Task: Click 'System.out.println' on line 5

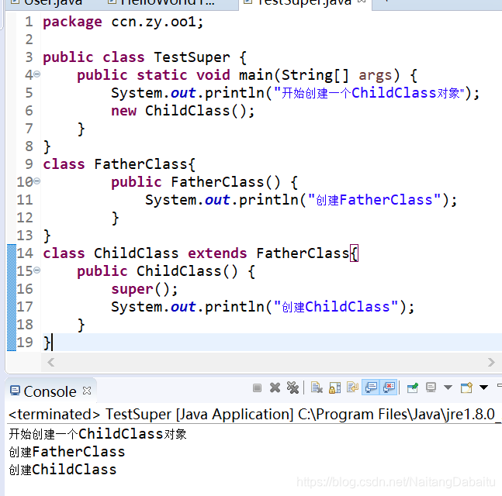Action: click(188, 93)
